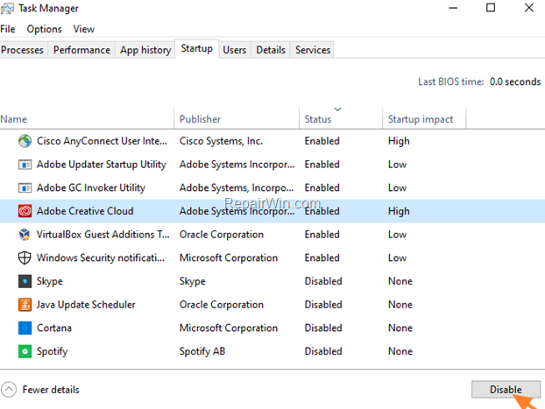
Task: Select the Adobe Updater Startup Utility name
Action: pyautogui.click(x=102, y=165)
